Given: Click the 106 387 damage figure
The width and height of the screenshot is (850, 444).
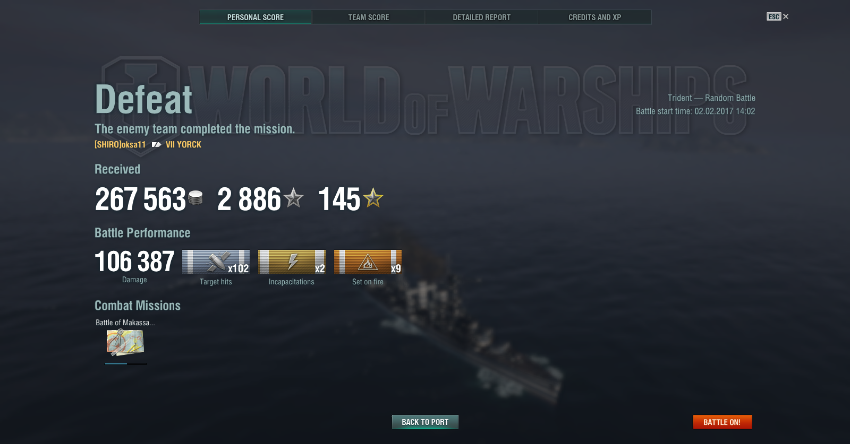Looking at the screenshot, I should click(134, 262).
